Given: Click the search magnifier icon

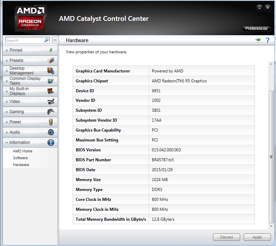Looking at the screenshot, I should click(46, 40).
